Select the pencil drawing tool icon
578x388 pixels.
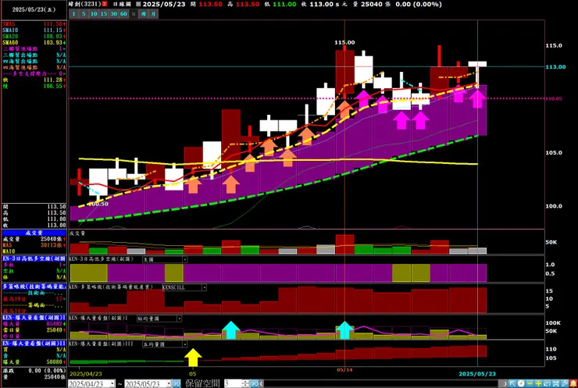565,383
